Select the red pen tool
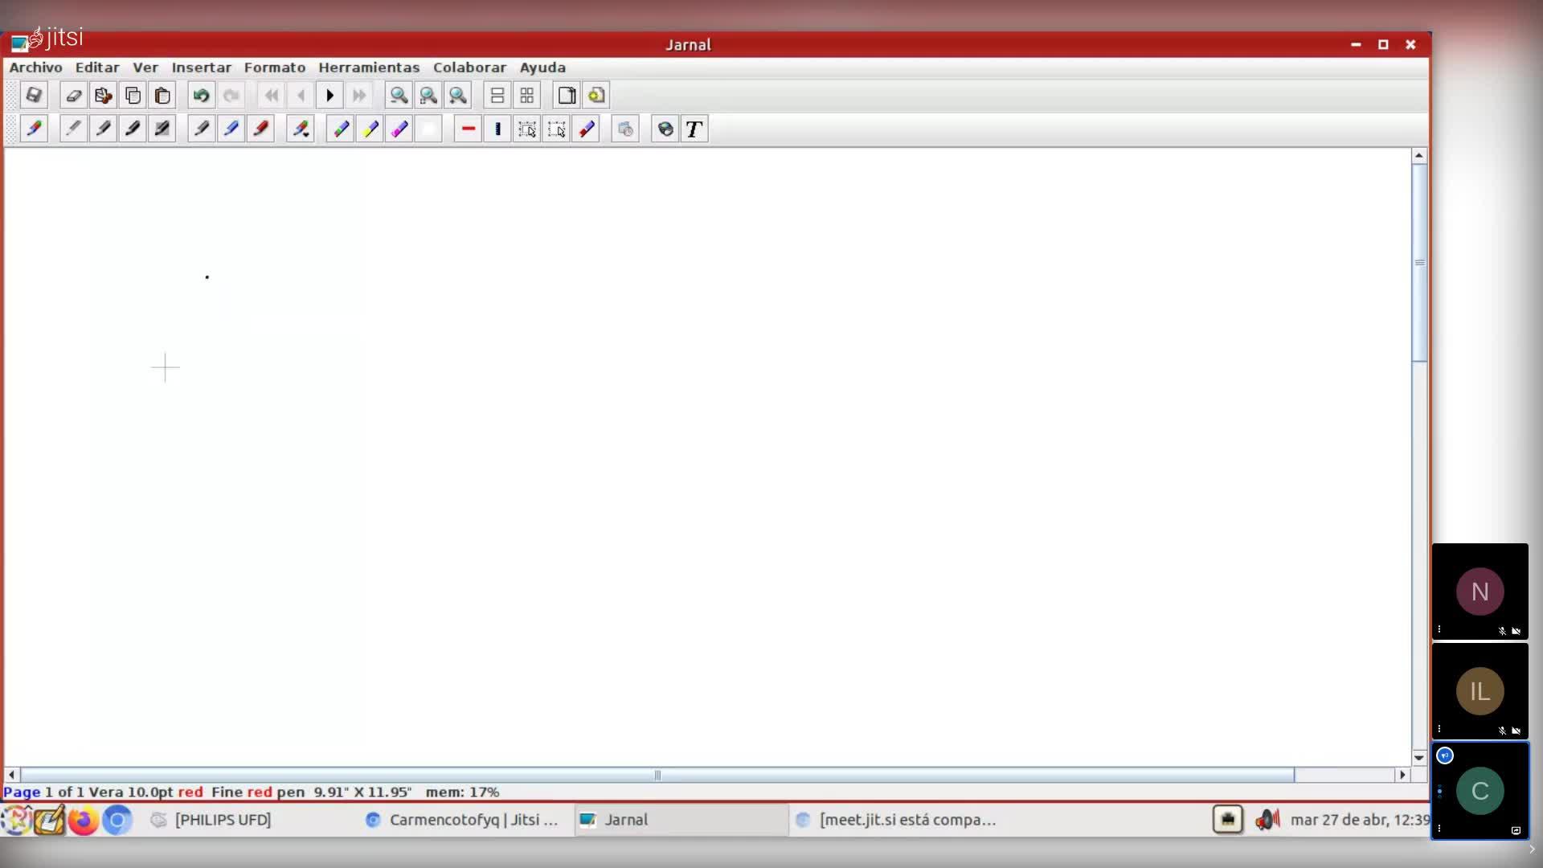 tap(260, 129)
